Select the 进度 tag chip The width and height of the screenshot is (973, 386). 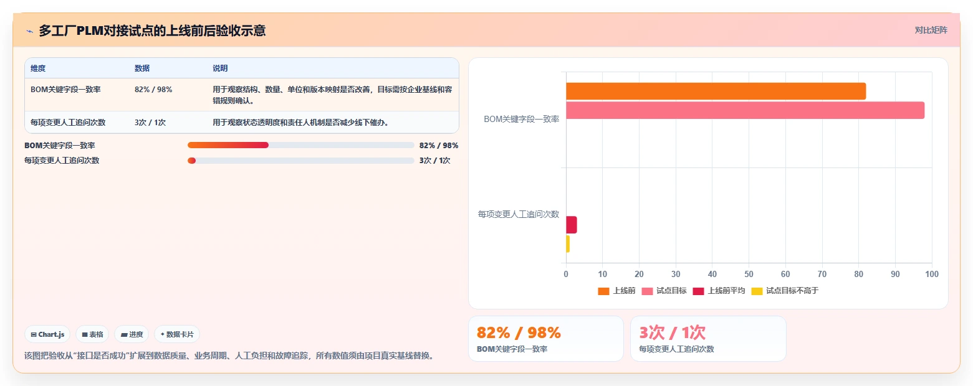[132, 334]
